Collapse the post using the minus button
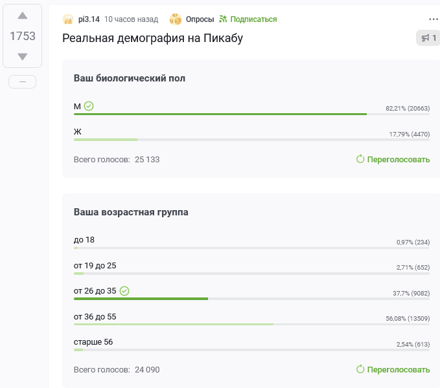This screenshot has height=388, width=440. tap(23, 81)
